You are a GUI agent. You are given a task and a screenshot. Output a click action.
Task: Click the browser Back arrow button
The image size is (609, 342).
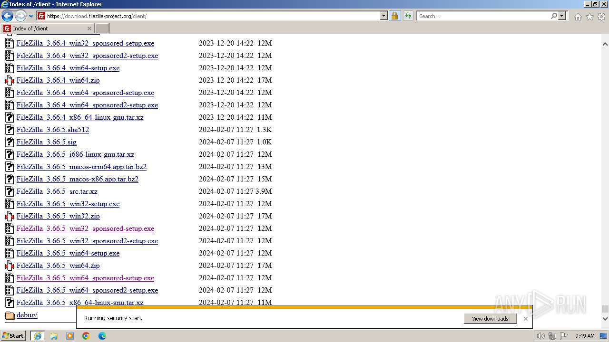click(x=7, y=16)
